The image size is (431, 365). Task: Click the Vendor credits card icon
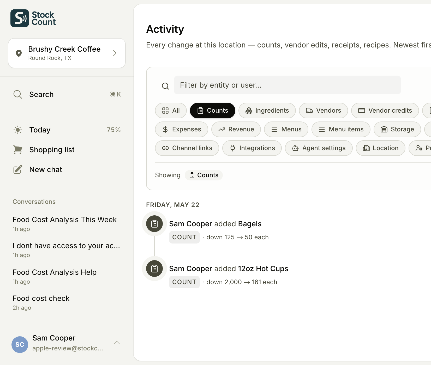coord(362,111)
